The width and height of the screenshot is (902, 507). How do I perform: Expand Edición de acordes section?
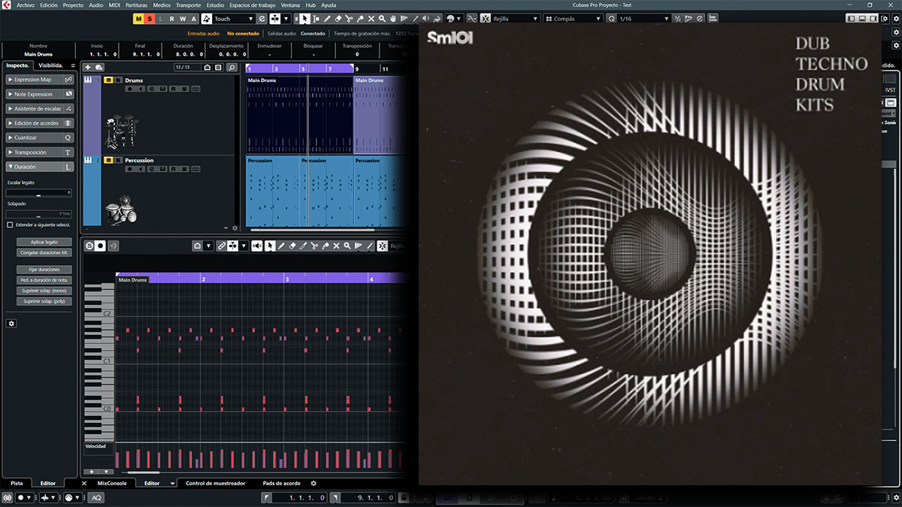click(x=40, y=123)
